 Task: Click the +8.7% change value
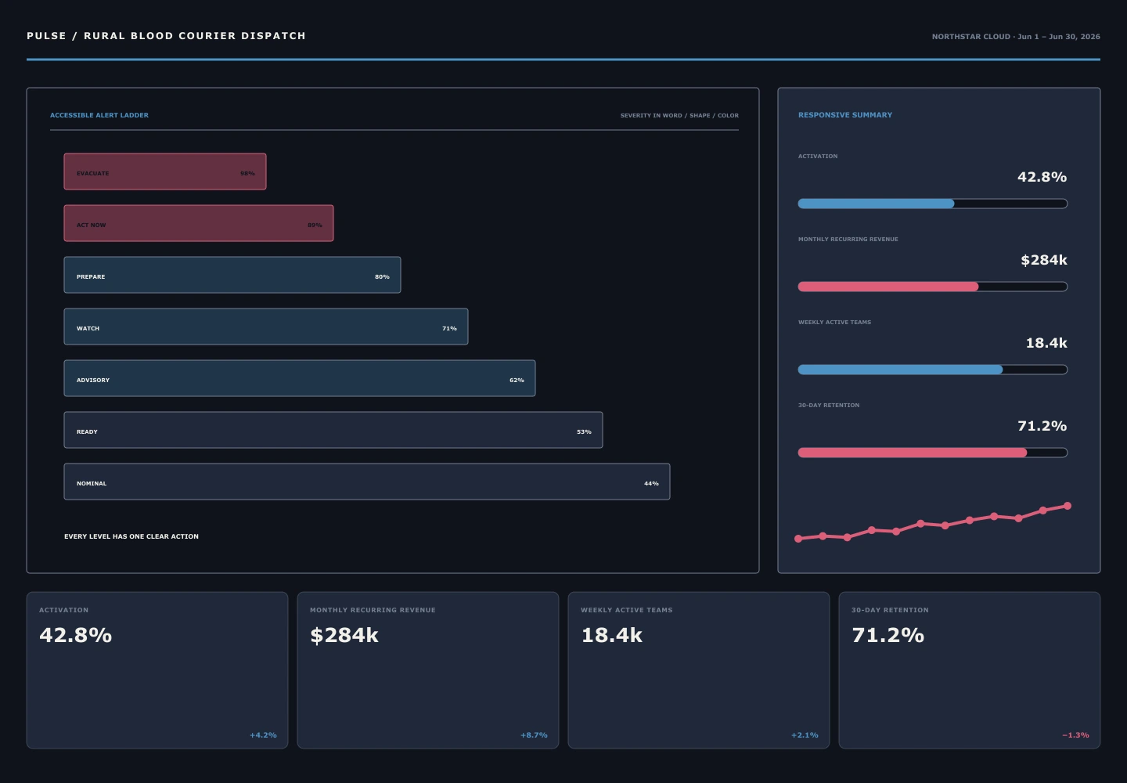[x=534, y=735]
